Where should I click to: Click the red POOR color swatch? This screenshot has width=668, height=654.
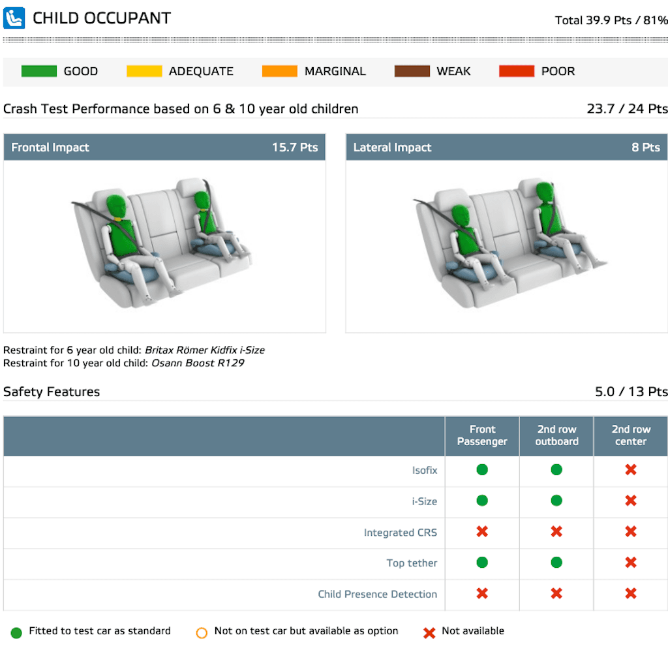pyautogui.click(x=517, y=71)
